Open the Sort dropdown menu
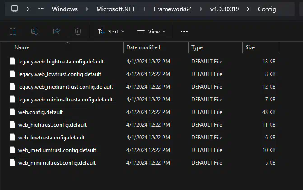The width and height of the screenshot is (303, 190). click(111, 32)
